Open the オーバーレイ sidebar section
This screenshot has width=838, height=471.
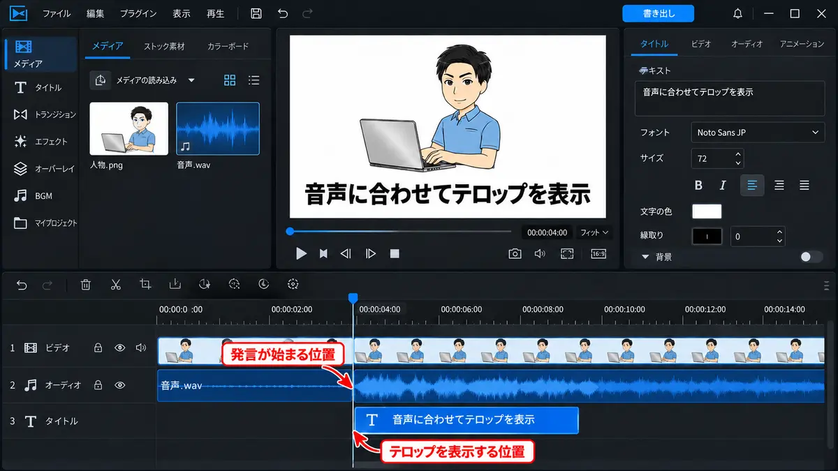43,169
